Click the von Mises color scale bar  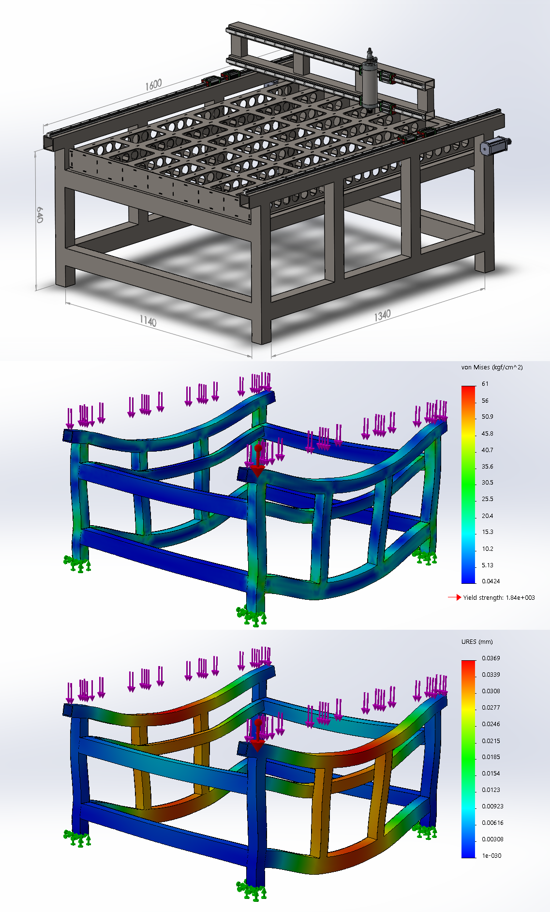pos(468,485)
